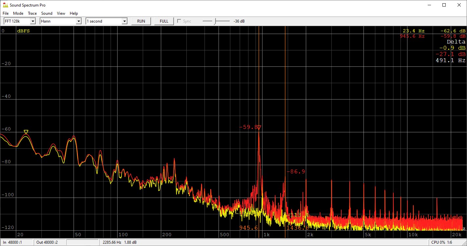Viewport: 467px width, 246px height.
Task: Open the Trace menu
Action: [32, 13]
